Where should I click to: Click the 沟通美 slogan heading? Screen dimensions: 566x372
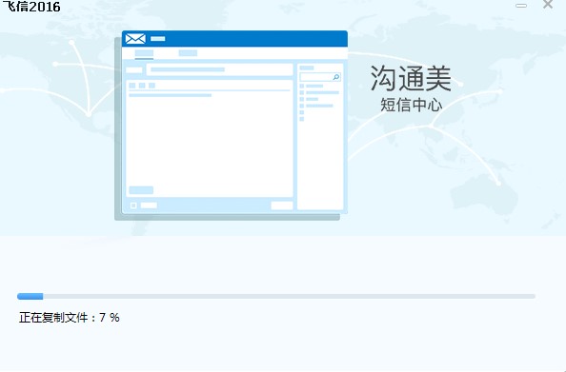[x=411, y=79]
